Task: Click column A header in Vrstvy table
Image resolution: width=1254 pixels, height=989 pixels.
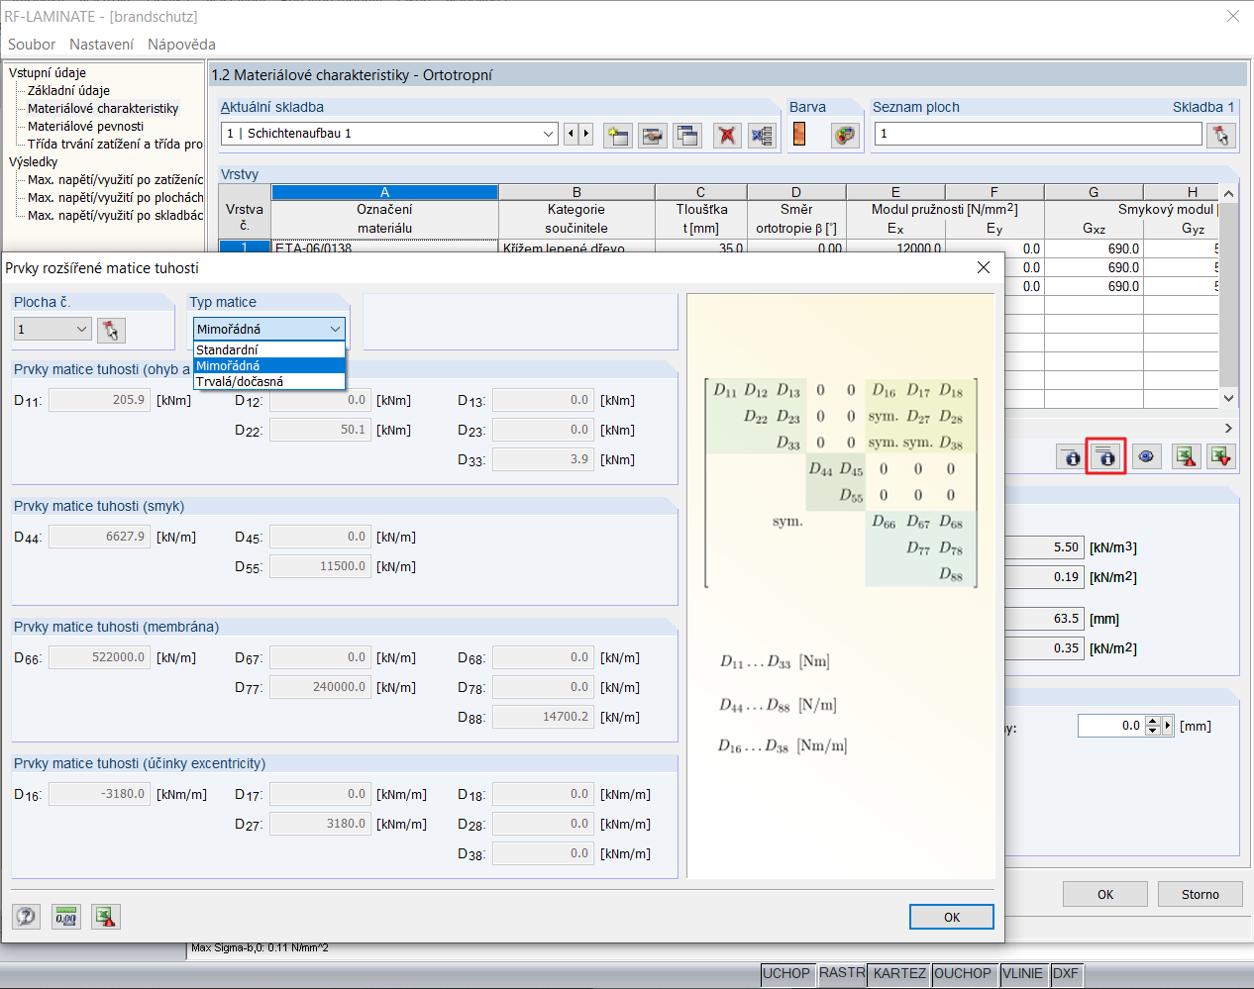Action: 384,192
